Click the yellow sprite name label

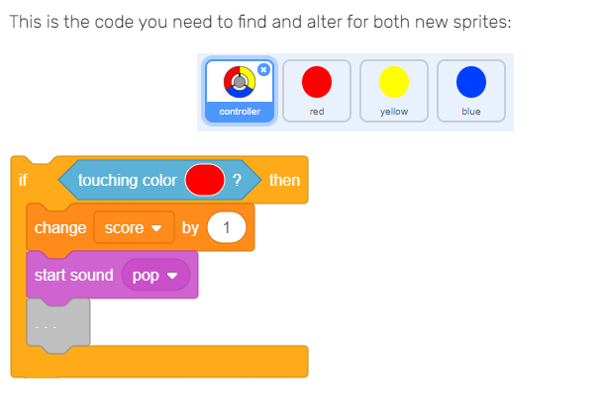(394, 112)
